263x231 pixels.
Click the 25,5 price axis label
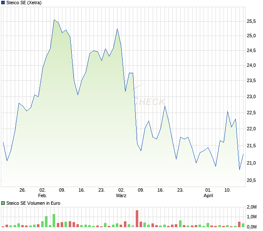[x=251, y=21]
